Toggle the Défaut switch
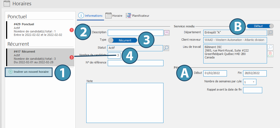The image size is (280, 128). [260, 26]
